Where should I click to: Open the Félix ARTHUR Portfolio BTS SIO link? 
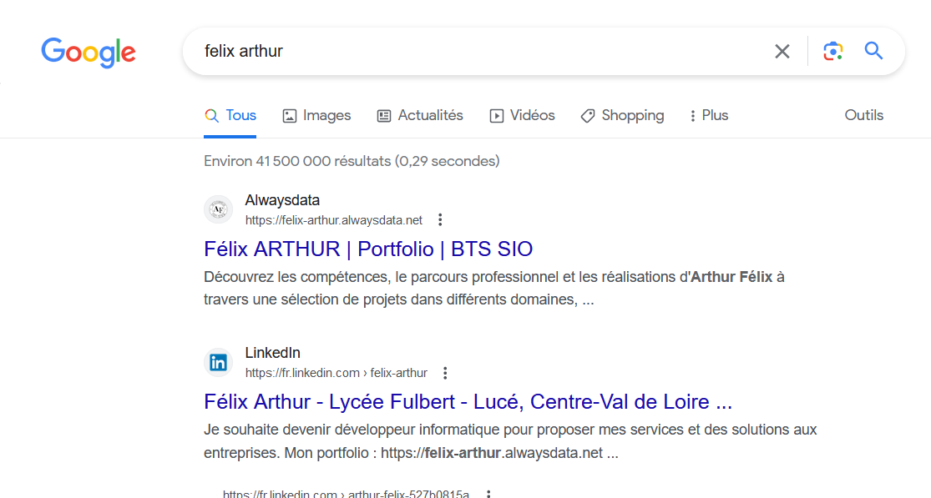click(368, 249)
